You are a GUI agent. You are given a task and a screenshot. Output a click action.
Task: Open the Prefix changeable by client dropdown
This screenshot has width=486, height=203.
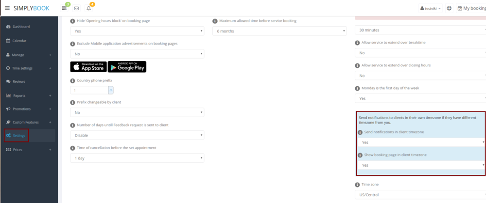click(137, 112)
